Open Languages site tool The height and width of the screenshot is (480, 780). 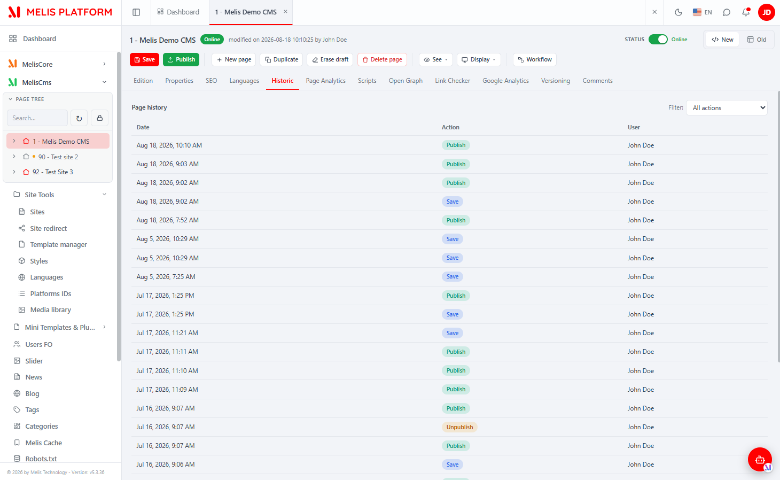(x=46, y=277)
